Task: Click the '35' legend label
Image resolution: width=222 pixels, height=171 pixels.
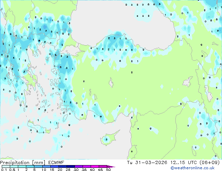Action: point(84,170)
